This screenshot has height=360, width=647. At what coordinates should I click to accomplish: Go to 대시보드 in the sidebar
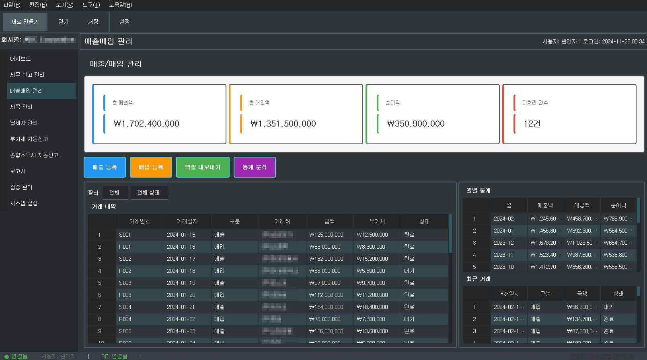point(21,59)
